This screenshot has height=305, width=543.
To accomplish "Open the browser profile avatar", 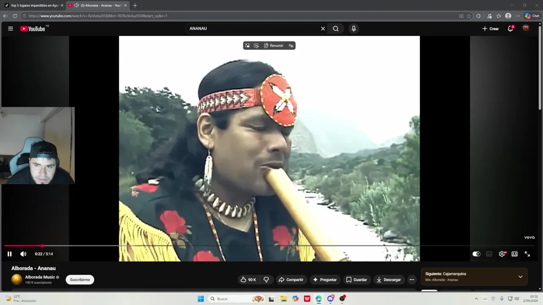I will point(508,16).
